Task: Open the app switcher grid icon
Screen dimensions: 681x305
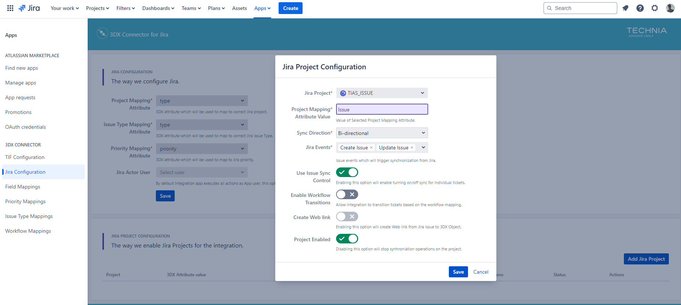Action: pos(10,8)
